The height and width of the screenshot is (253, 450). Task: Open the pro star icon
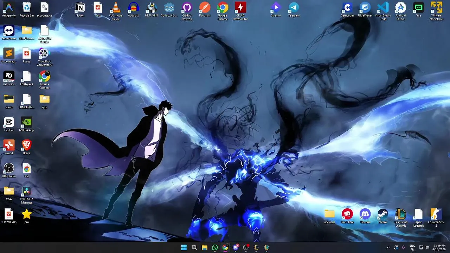(27, 216)
